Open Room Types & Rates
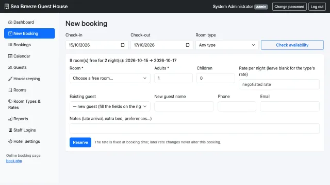 [x=29, y=104]
